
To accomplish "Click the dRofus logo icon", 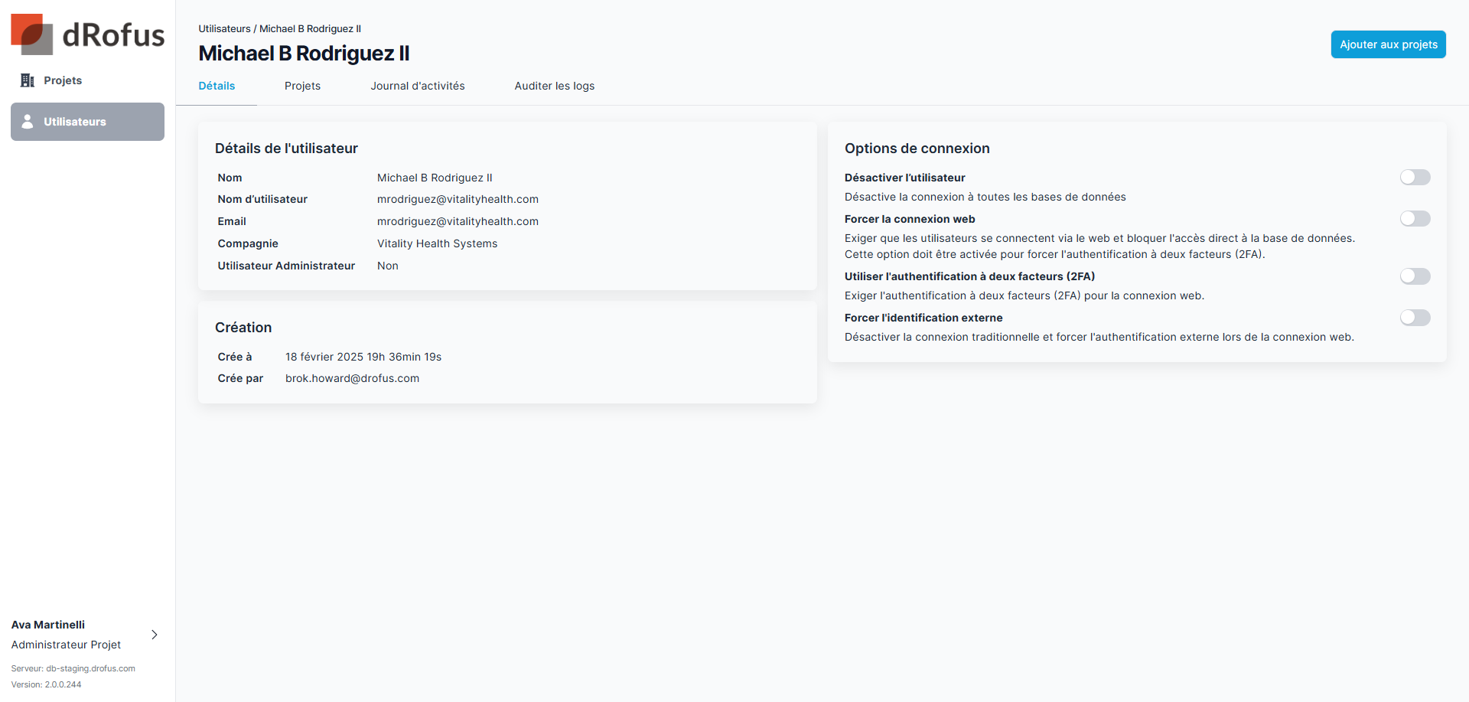I will pyautogui.click(x=31, y=34).
